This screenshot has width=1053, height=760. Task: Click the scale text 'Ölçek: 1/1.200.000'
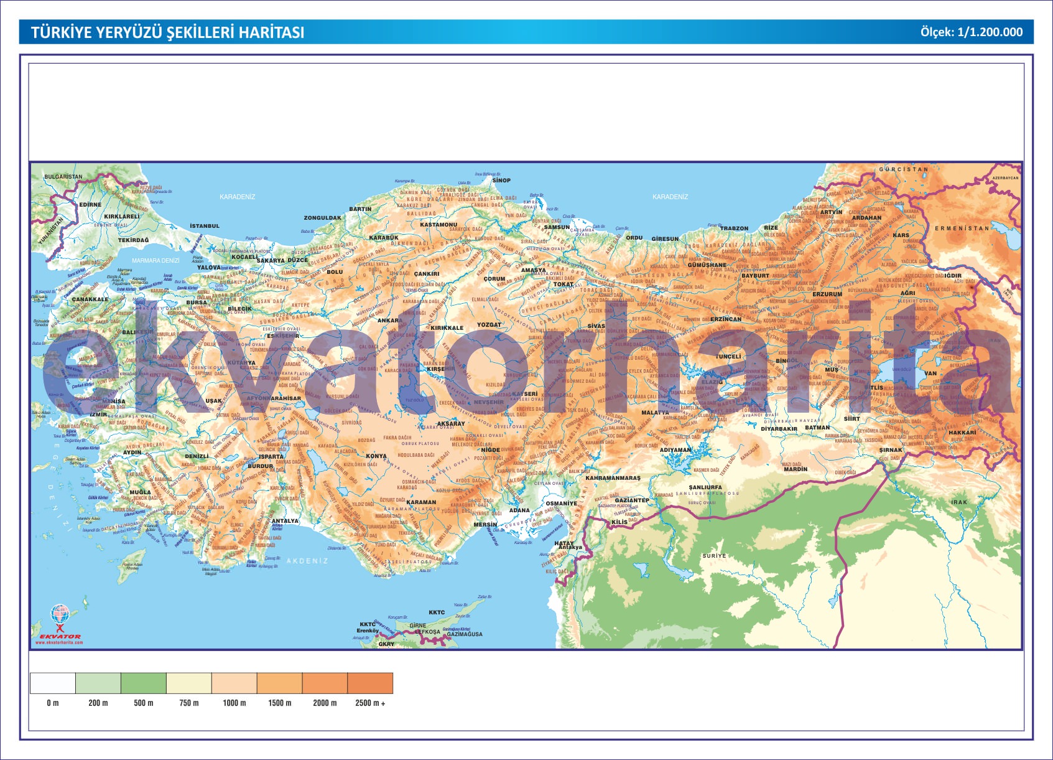click(x=972, y=32)
